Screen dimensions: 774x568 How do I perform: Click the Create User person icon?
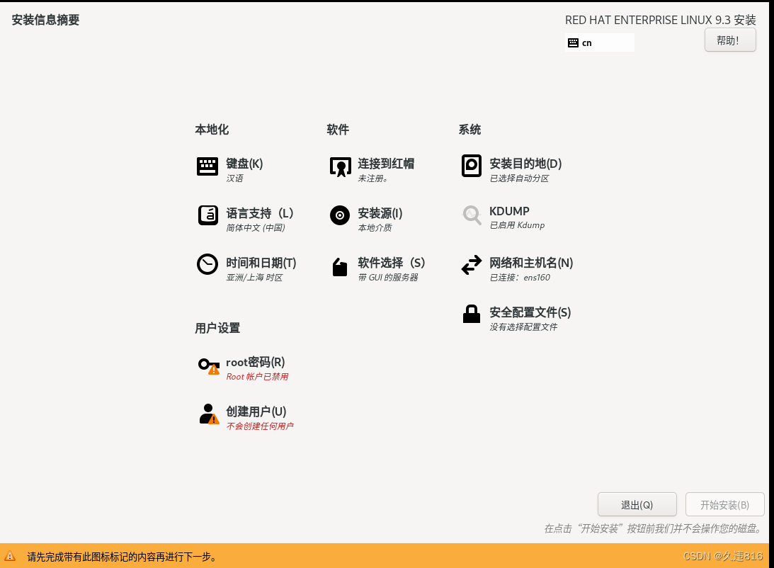click(x=209, y=414)
